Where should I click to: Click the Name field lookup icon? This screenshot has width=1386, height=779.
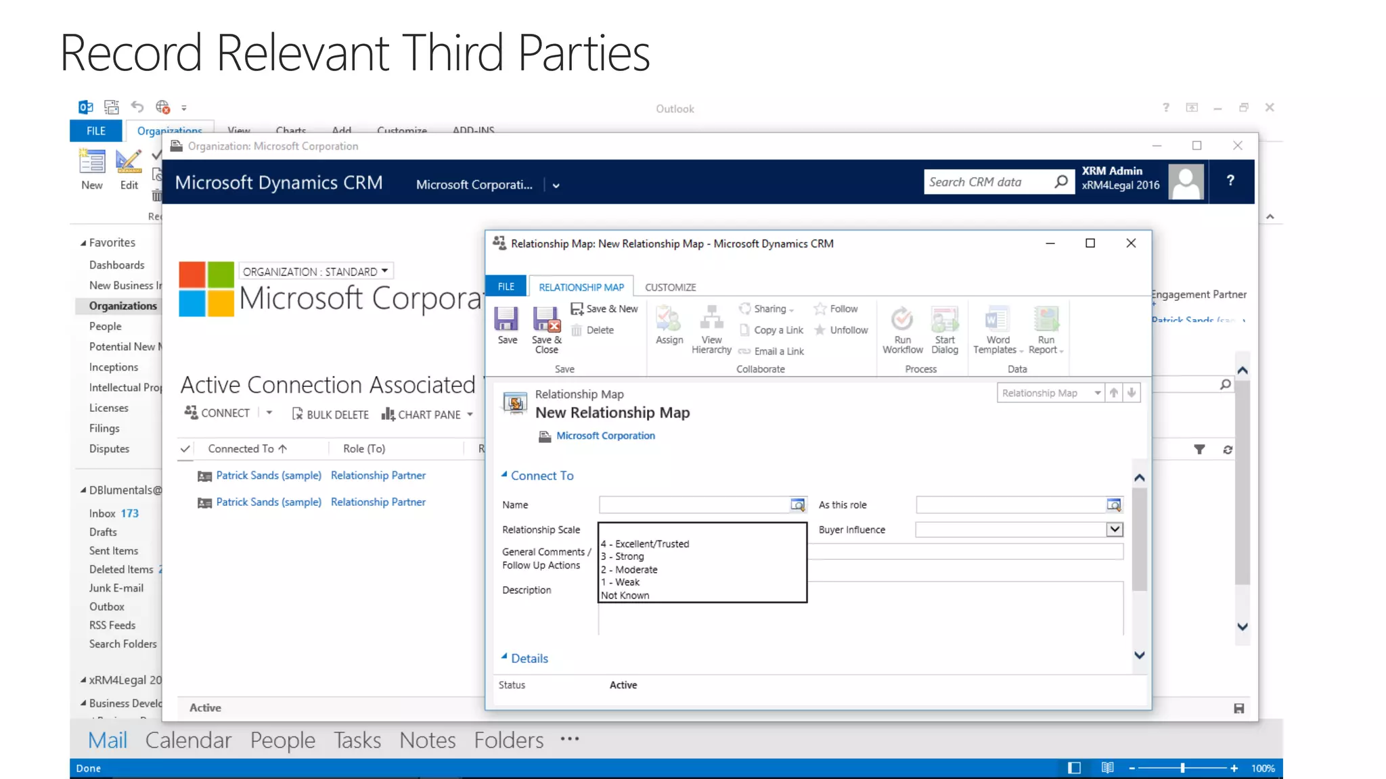click(x=798, y=505)
